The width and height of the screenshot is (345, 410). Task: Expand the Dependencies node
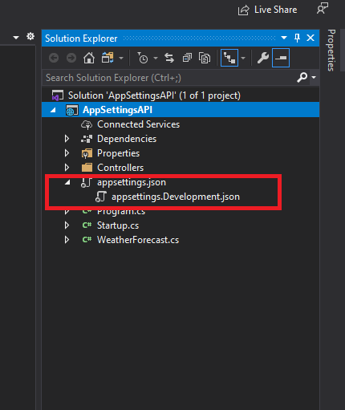pyautogui.click(x=67, y=139)
